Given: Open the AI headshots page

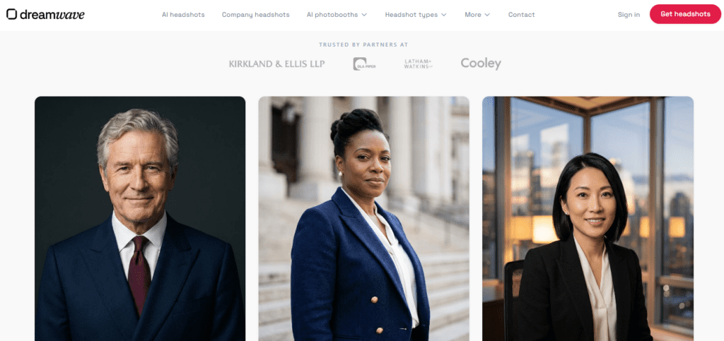Looking at the screenshot, I should pyautogui.click(x=183, y=15).
